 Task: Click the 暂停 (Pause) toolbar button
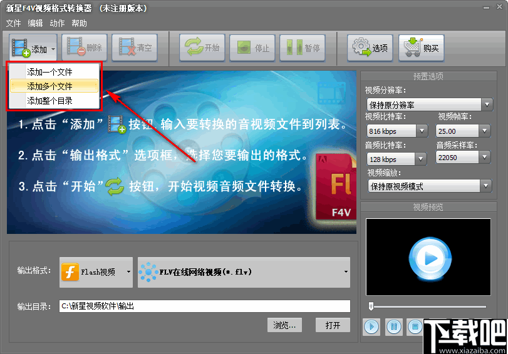point(303,48)
